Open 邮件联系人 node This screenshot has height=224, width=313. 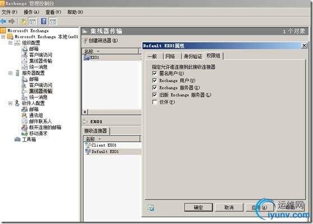click(40, 121)
